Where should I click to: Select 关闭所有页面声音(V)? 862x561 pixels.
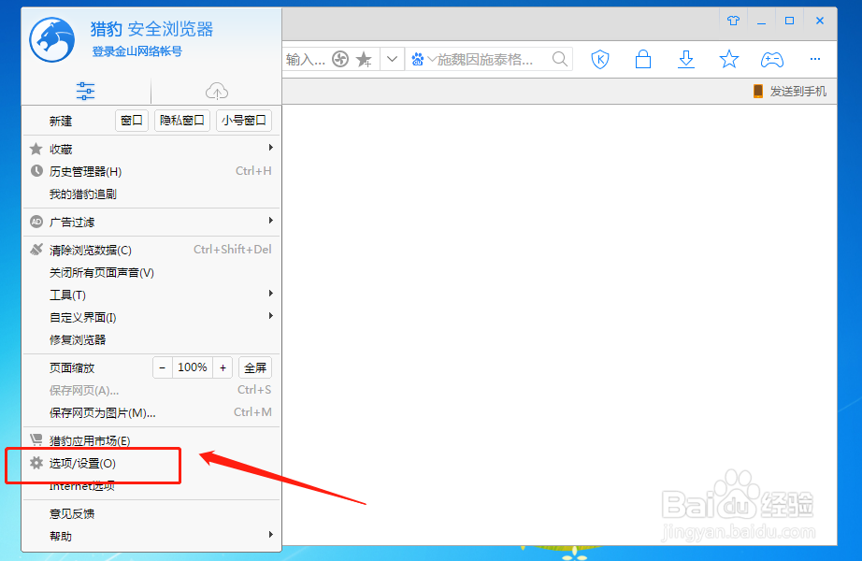click(151, 273)
